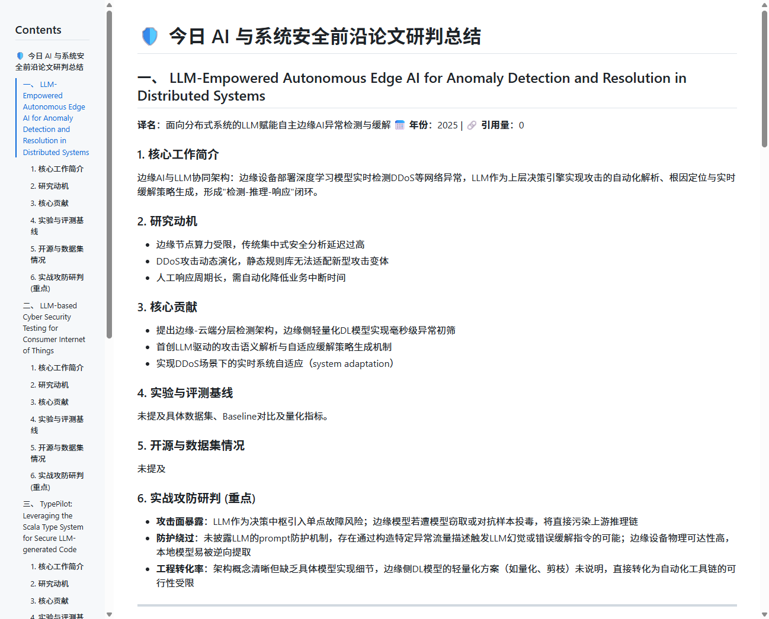Viewport: 769px width, 619px height.
Task: Click the up arrow on the sidebar scrollbar
Action: point(109,5)
